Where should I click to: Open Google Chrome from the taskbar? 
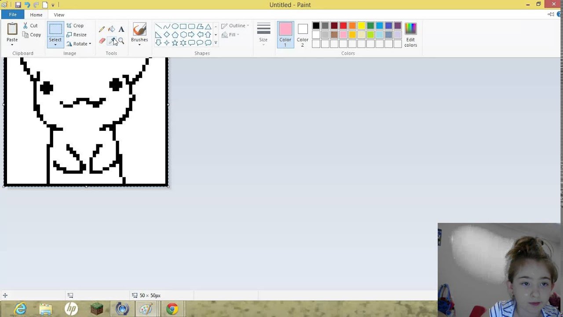[x=172, y=309]
